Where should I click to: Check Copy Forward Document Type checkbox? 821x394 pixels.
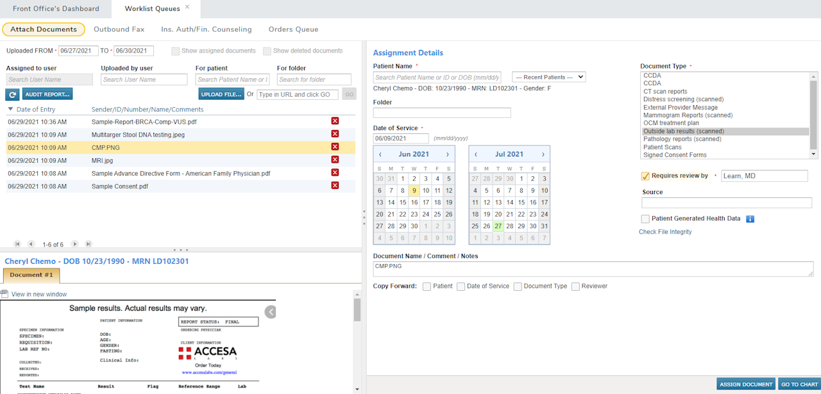pyautogui.click(x=518, y=286)
